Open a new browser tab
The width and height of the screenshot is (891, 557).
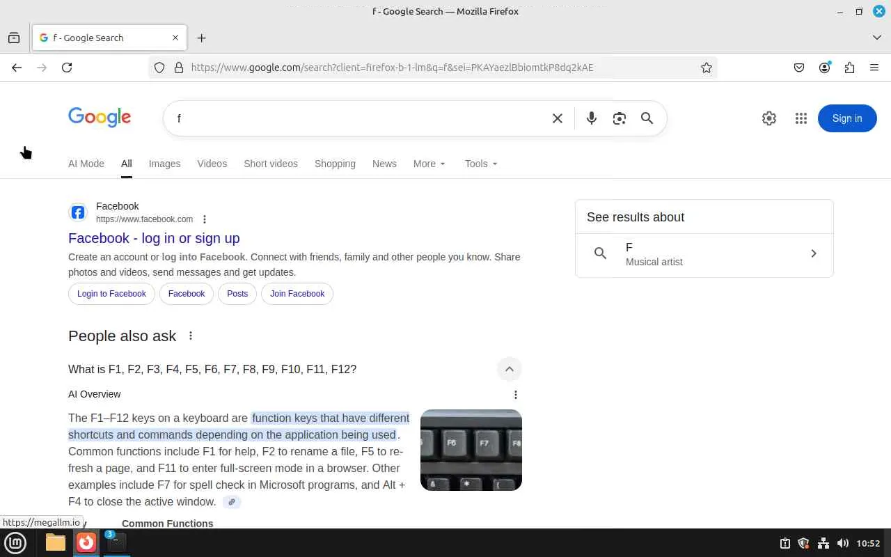pyautogui.click(x=202, y=38)
